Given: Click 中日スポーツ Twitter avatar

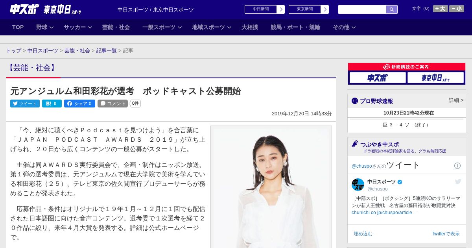Looking at the screenshot, I should pyautogui.click(x=358, y=185).
